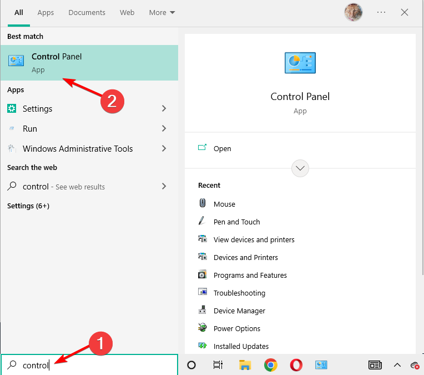Click the Mouse icon in Recent
This screenshot has height=375, width=424.
coord(202,203)
